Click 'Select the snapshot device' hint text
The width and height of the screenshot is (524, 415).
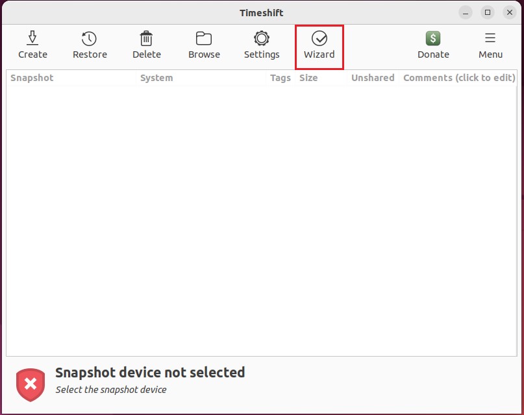click(x=111, y=390)
